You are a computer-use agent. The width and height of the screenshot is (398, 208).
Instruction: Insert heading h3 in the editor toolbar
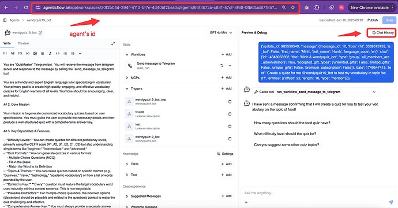tap(20, 53)
